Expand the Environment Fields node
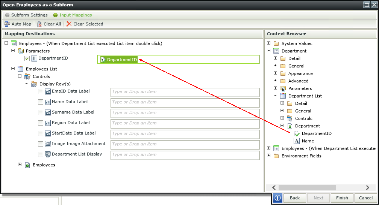Image resolution: width=379 pixels, height=205 pixels. (x=268, y=156)
